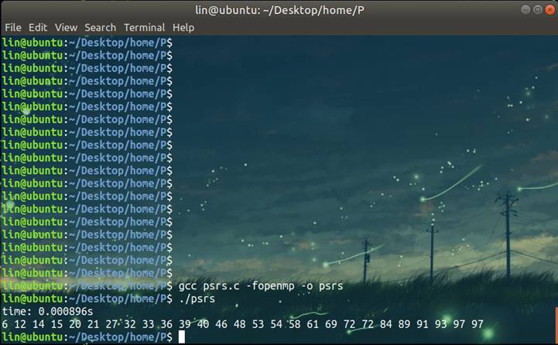Click the number 15 in sorted output
Screen dimensions: 558x345
click(x=56, y=324)
